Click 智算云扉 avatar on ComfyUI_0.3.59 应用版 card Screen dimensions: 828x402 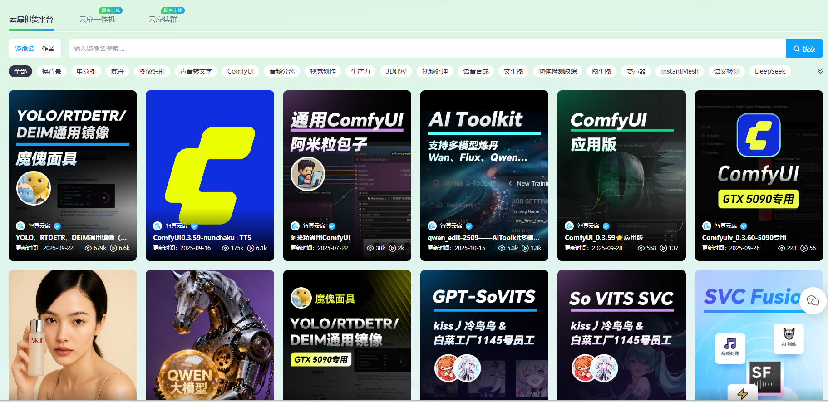tap(569, 226)
